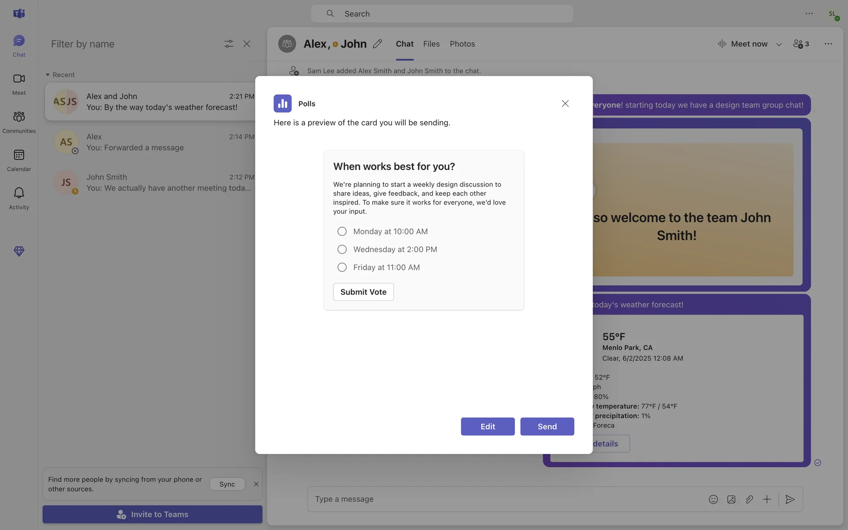Open Communities from the left rail
The width and height of the screenshot is (848, 530).
coord(19,121)
